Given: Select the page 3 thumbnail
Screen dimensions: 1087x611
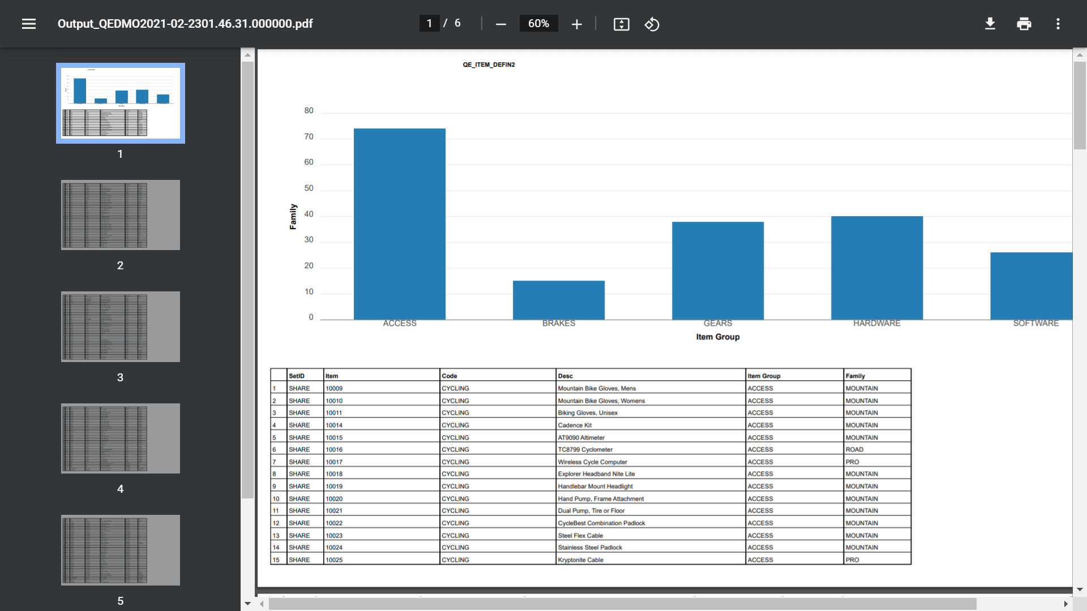Looking at the screenshot, I should [120, 326].
